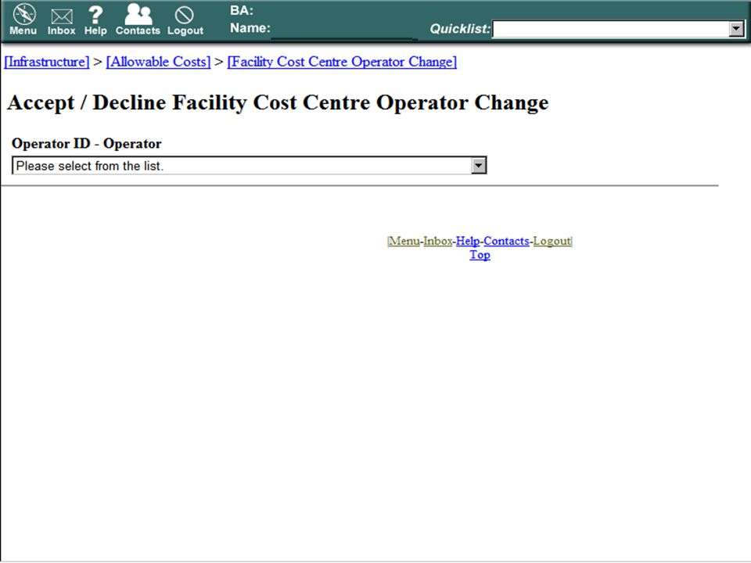
Task: Click the footer Inbox link
Action: coord(438,241)
